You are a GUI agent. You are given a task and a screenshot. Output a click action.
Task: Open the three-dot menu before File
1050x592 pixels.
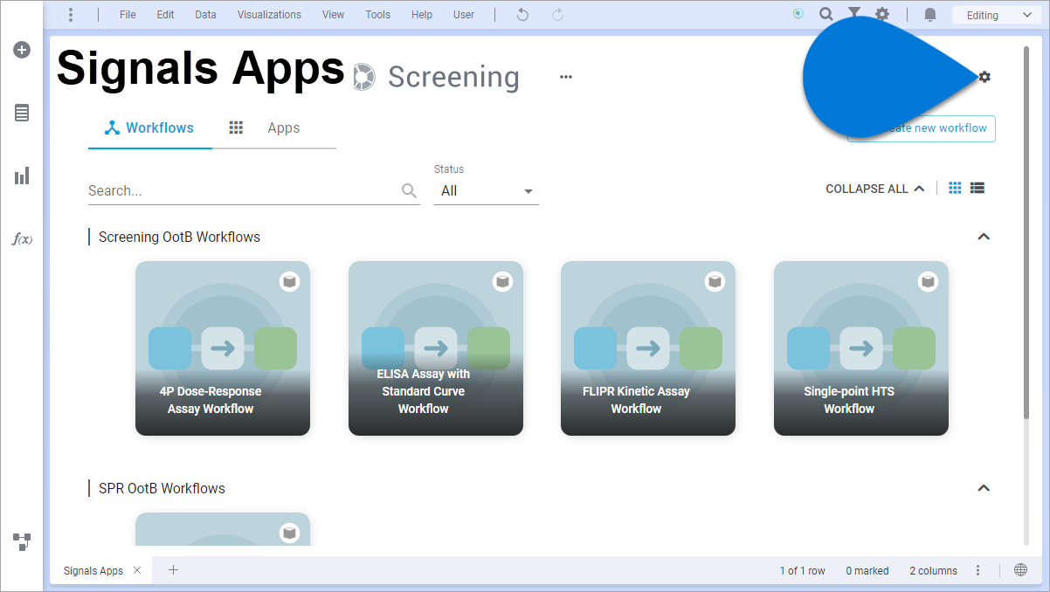point(71,15)
